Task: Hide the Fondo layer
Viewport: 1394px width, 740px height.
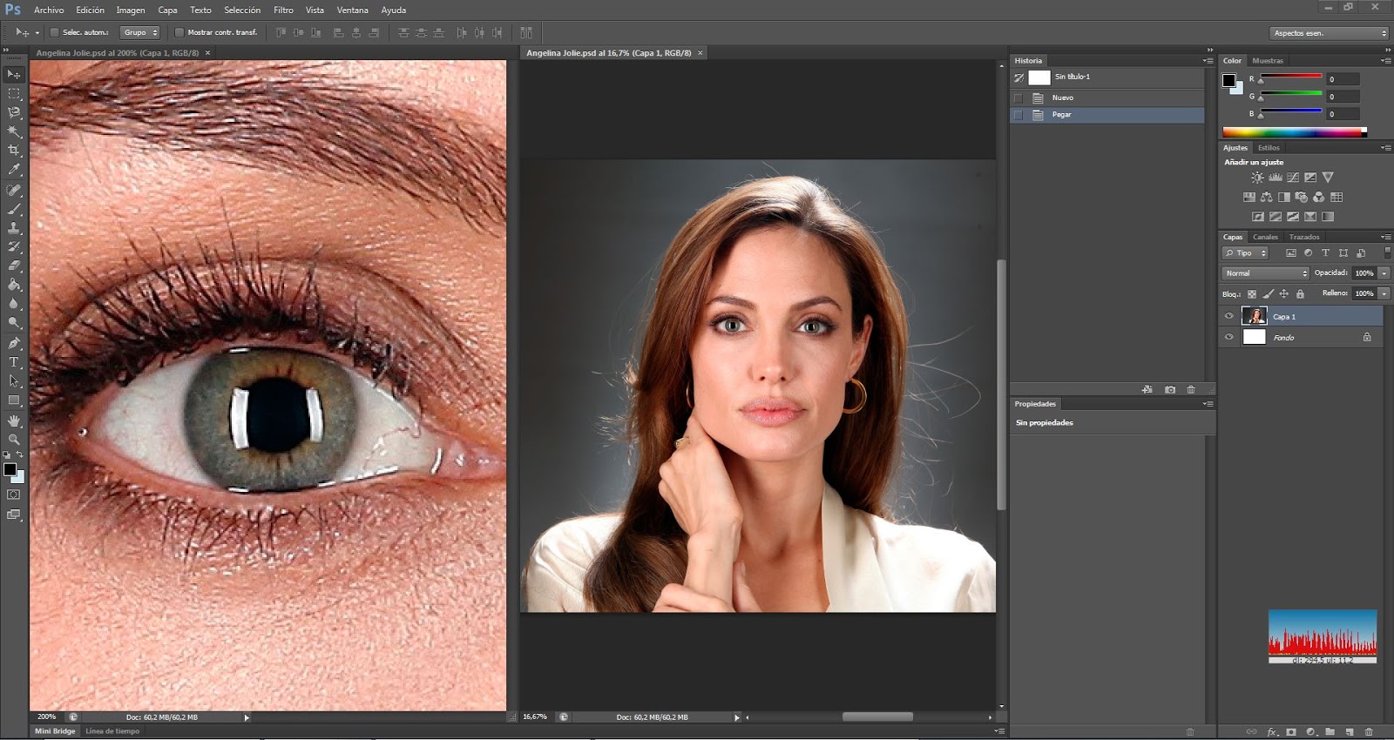Action: click(1229, 337)
